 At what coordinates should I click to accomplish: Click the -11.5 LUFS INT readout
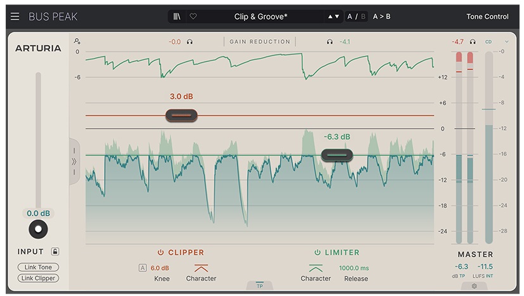point(485,267)
